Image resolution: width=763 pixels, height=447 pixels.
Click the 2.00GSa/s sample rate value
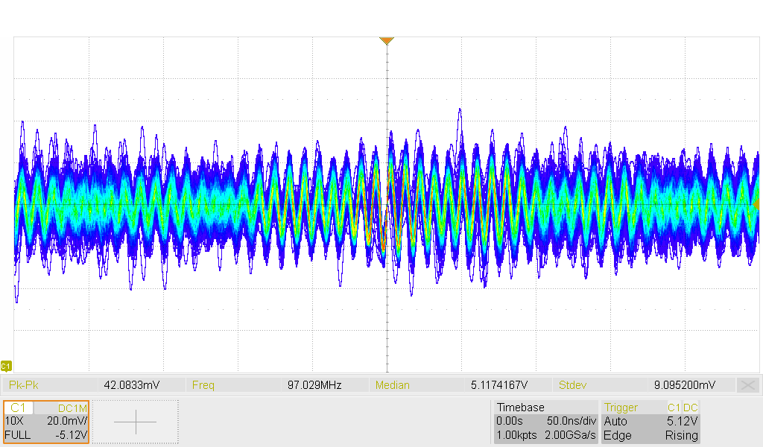[x=569, y=435]
